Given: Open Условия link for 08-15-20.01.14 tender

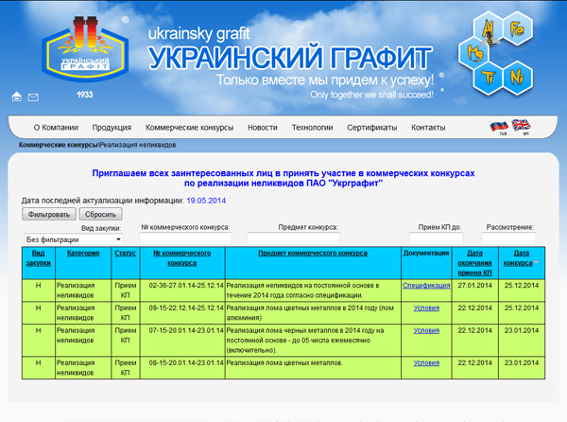Looking at the screenshot, I should tap(426, 362).
